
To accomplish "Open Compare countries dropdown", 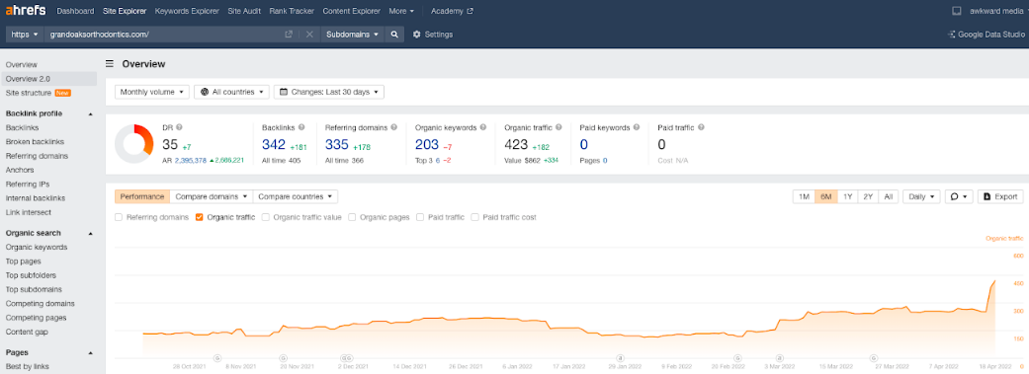I will pos(296,196).
